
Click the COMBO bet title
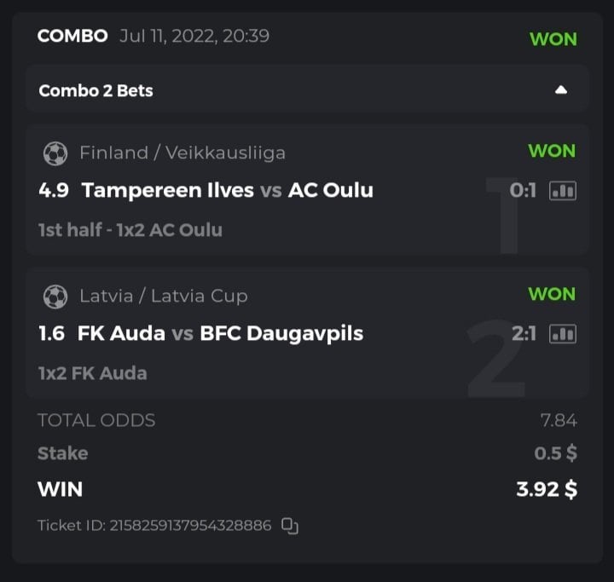click(72, 36)
